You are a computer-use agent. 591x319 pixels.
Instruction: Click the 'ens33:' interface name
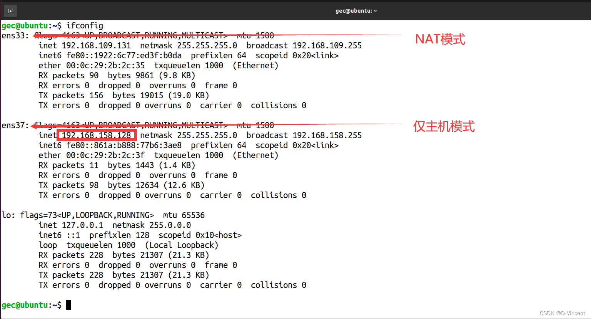pos(15,35)
